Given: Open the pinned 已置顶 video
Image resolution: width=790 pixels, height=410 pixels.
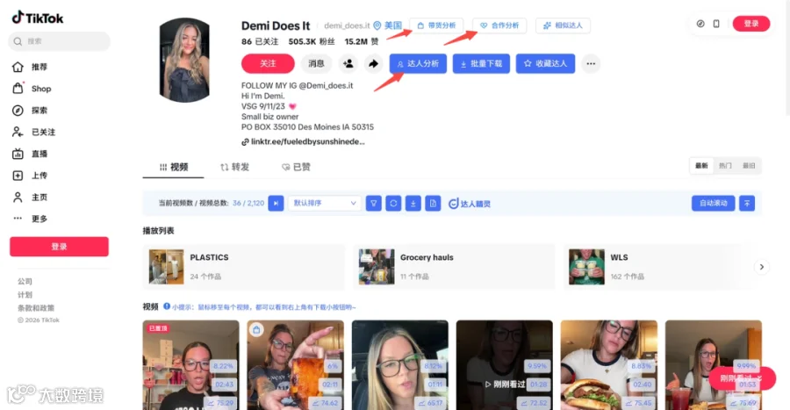Looking at the screenshot, I should coord(190,365).
